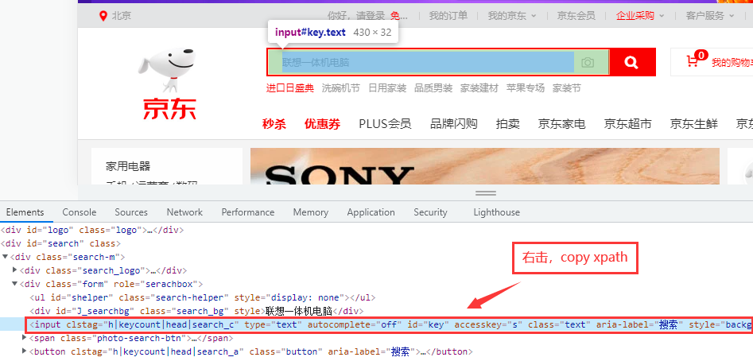Click the 日用家装 hot word
The height and width of the screenshot is (361, 753).
pyautogui.click(x=387, y=88)
